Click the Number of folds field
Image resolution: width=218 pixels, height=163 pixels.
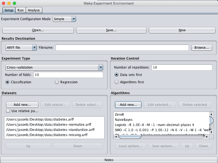[x=68, y=75]
